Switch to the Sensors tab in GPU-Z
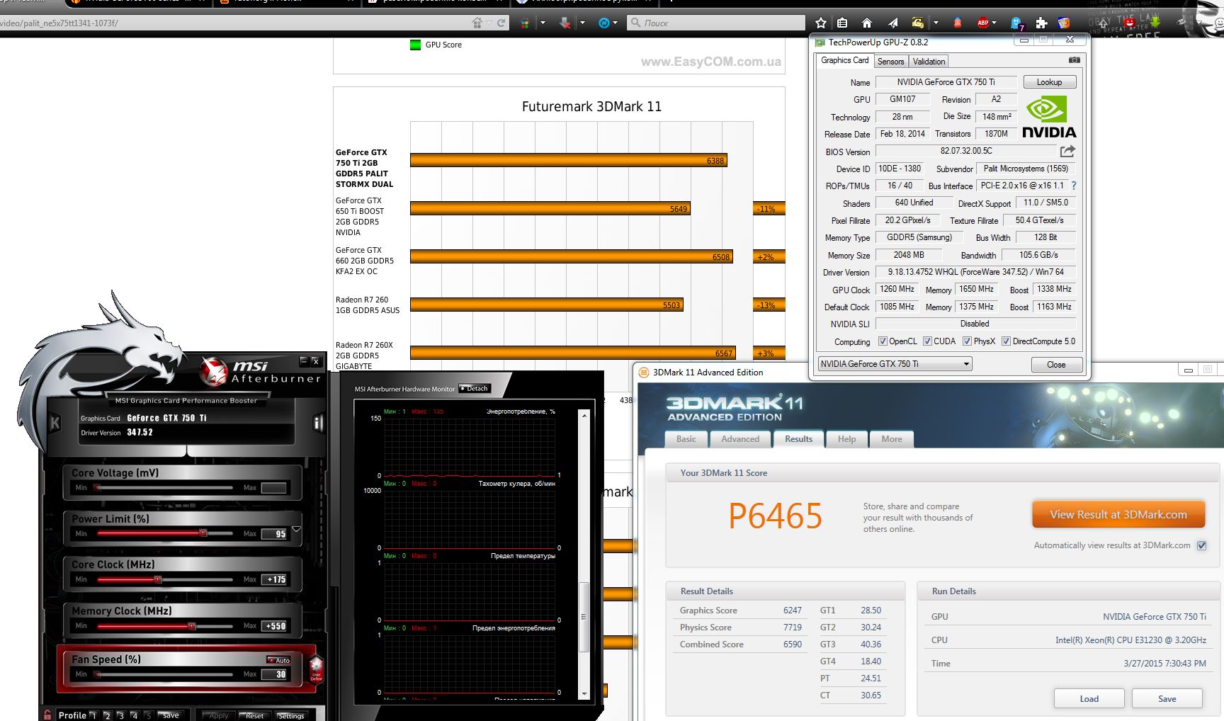 click(x=890, y=62)
